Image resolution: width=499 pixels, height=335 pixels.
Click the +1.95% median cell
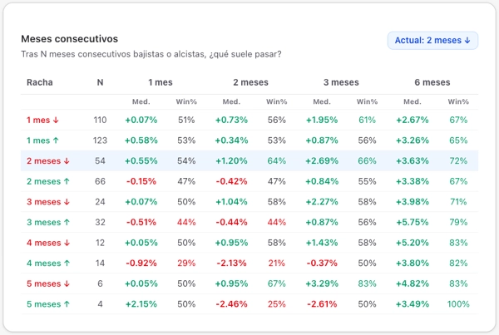[322, 120]
